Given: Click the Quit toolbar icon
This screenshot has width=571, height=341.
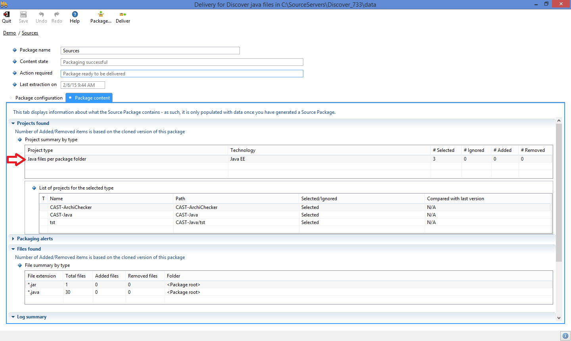Looking at the screenshot, I should pos(6,15).
